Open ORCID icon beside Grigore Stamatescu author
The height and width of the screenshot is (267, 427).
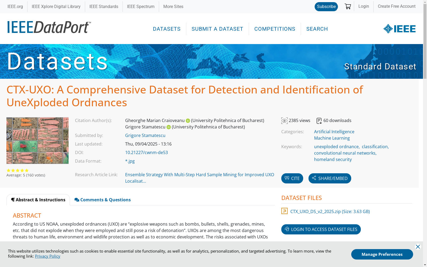point(169,127)
